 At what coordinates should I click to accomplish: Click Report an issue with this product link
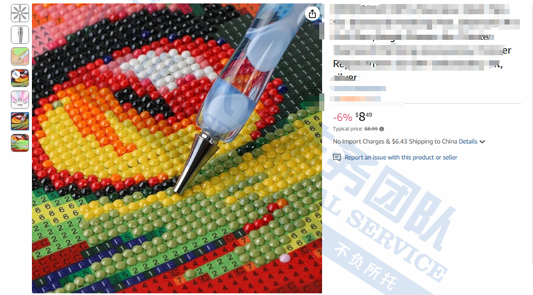(x=401, y=157)
